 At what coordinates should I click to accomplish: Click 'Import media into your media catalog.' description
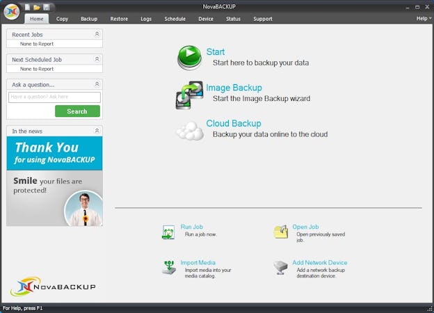208,273
